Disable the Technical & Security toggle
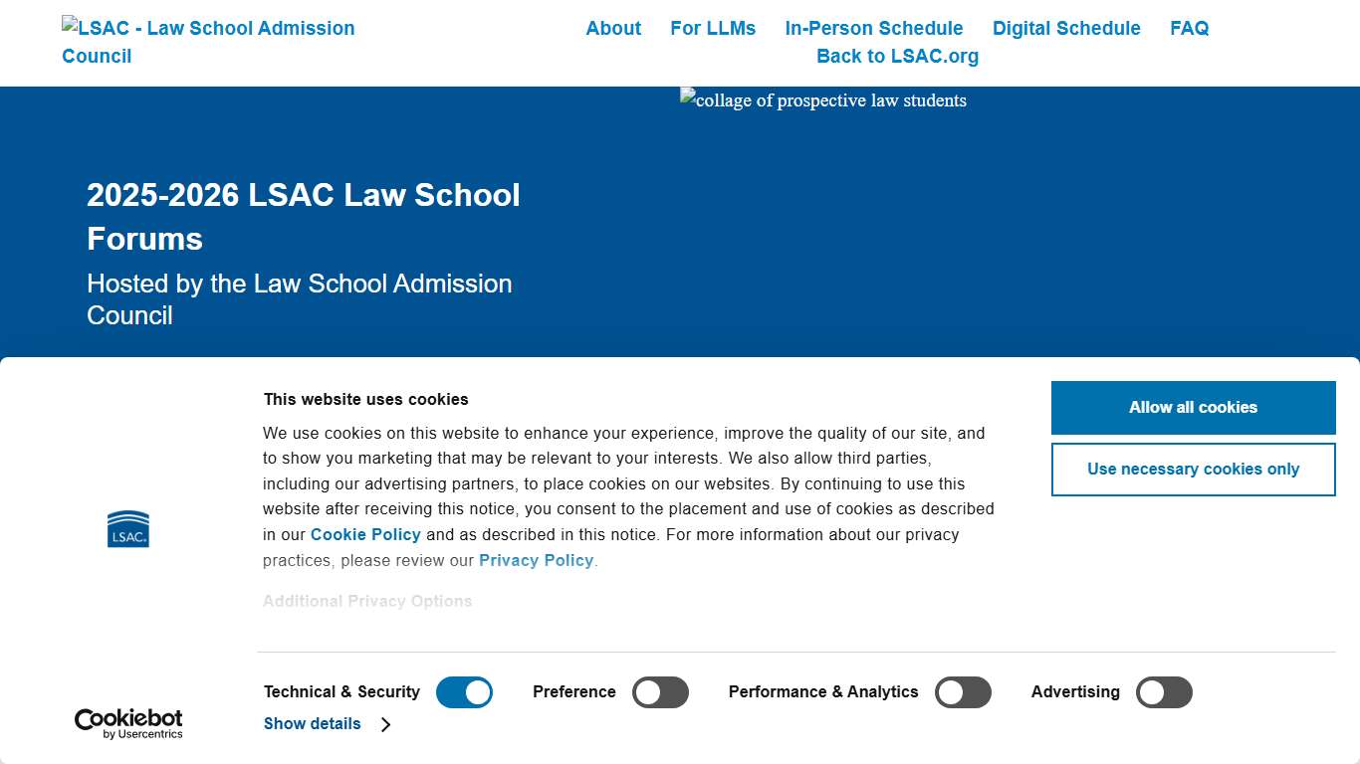The image size is (1360, 764). [x=464, y=691]
